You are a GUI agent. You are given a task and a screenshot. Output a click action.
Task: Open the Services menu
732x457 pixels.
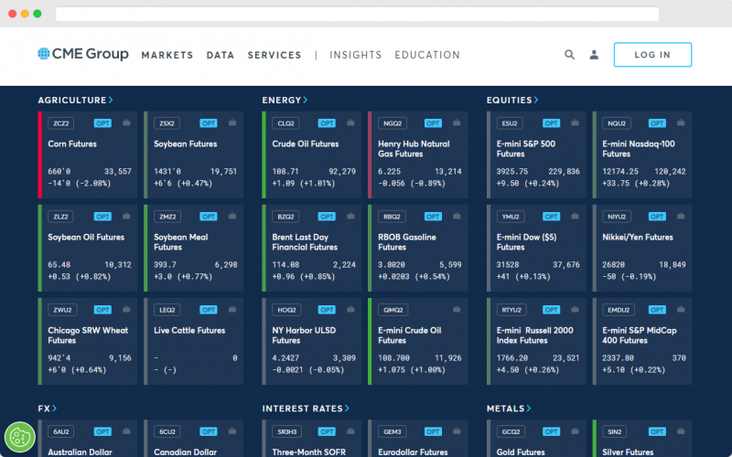point(274,55)
